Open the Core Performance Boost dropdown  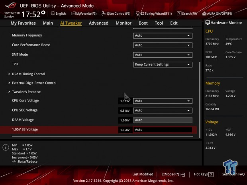pyautogui.click(x=163, y=45)
